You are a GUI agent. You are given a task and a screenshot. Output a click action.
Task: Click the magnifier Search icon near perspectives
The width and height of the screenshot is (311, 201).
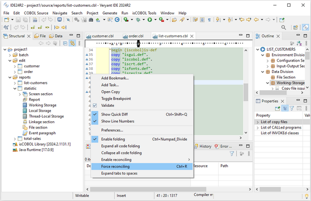click(x=284, y=27)
